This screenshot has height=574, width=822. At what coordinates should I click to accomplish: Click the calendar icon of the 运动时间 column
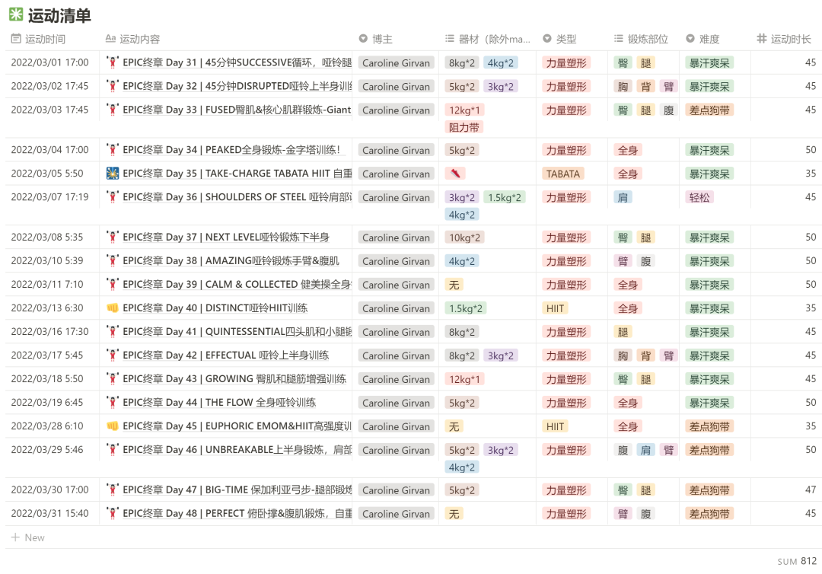pyautogui.click(x=16, y=39)
